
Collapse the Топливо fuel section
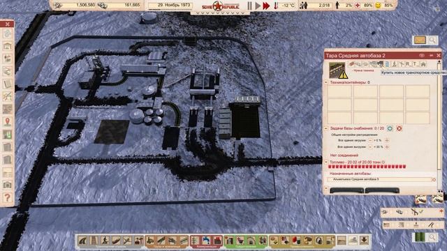(326, 162)
